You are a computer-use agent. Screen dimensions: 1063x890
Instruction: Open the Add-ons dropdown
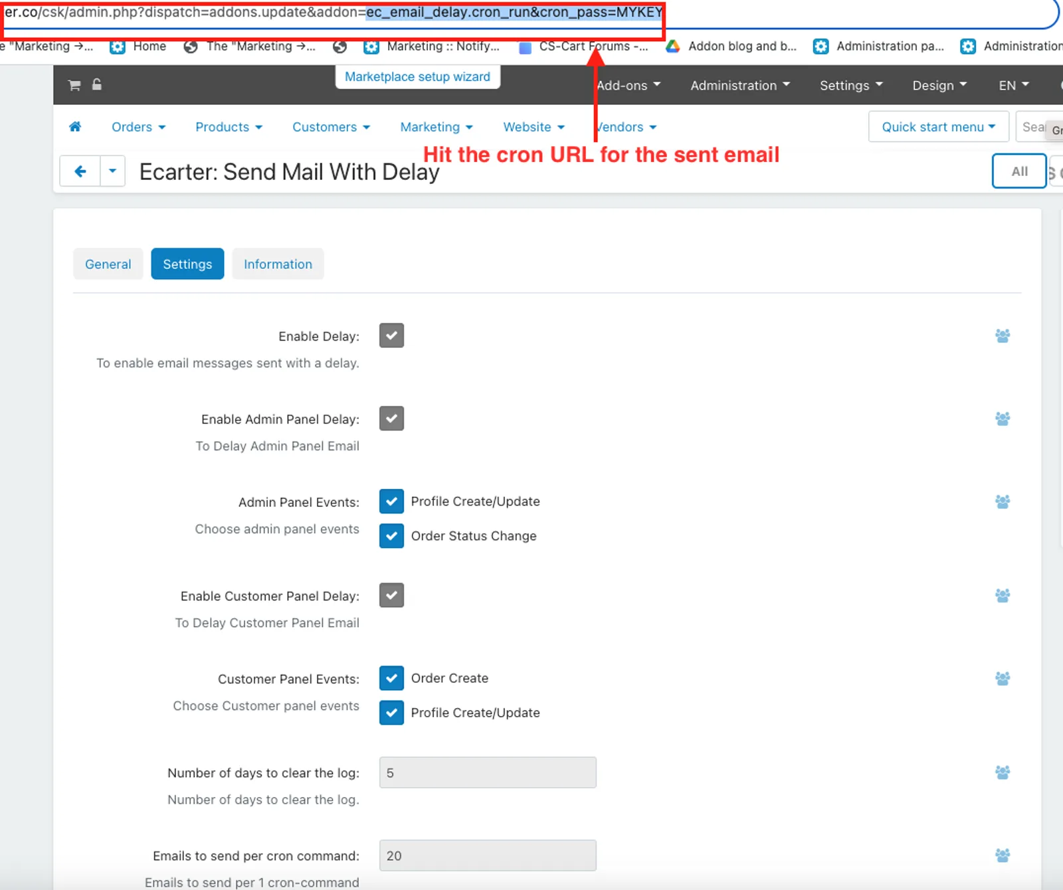coord(628,86)
